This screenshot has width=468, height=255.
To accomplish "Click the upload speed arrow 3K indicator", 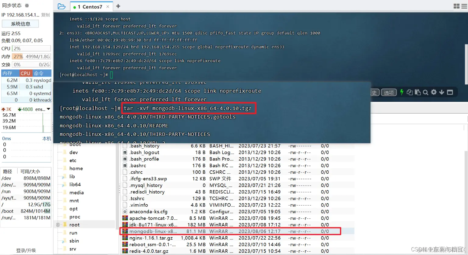I will tap(6, 109).
